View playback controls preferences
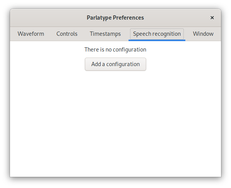Viewport: 231px width, 188px height. (67, 34)
